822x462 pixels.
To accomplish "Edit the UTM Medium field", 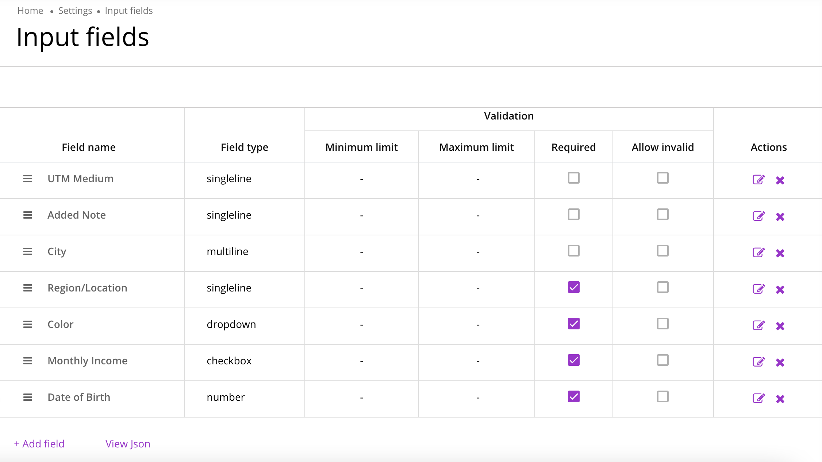I will click(758, 180).
